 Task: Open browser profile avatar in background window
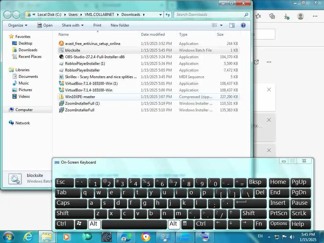pyautogui.click(x=301, y=16)
